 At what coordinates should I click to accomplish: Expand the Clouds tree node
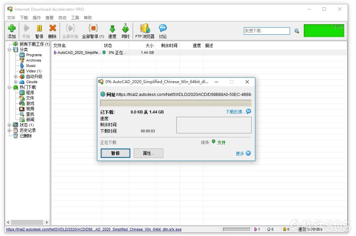pos(16,82)
